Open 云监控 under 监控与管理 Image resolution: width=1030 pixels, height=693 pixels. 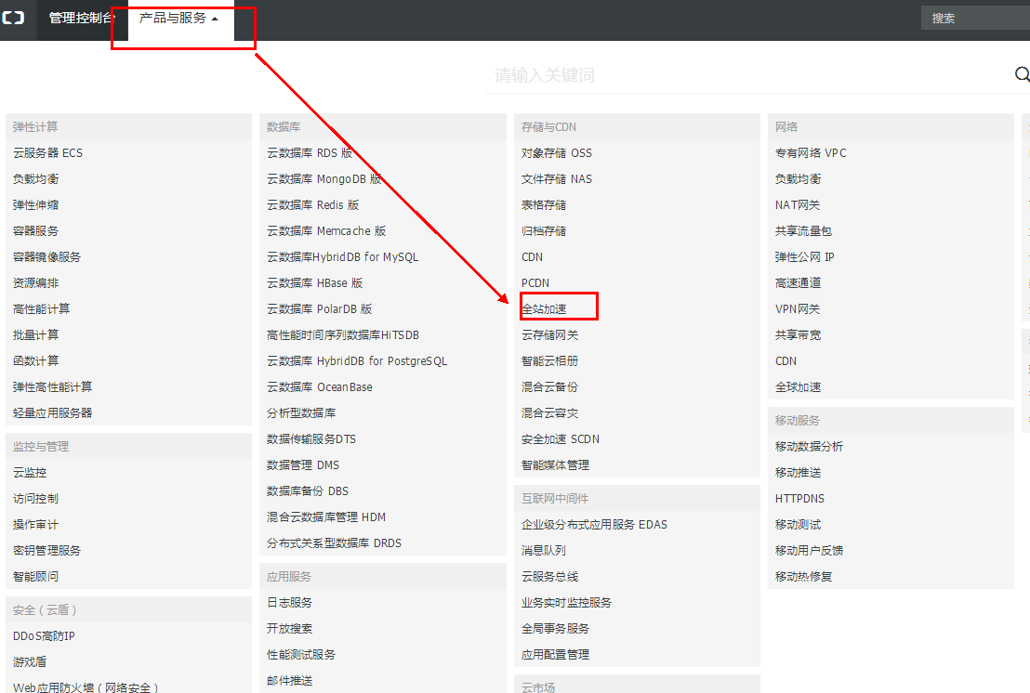point(30,473)
